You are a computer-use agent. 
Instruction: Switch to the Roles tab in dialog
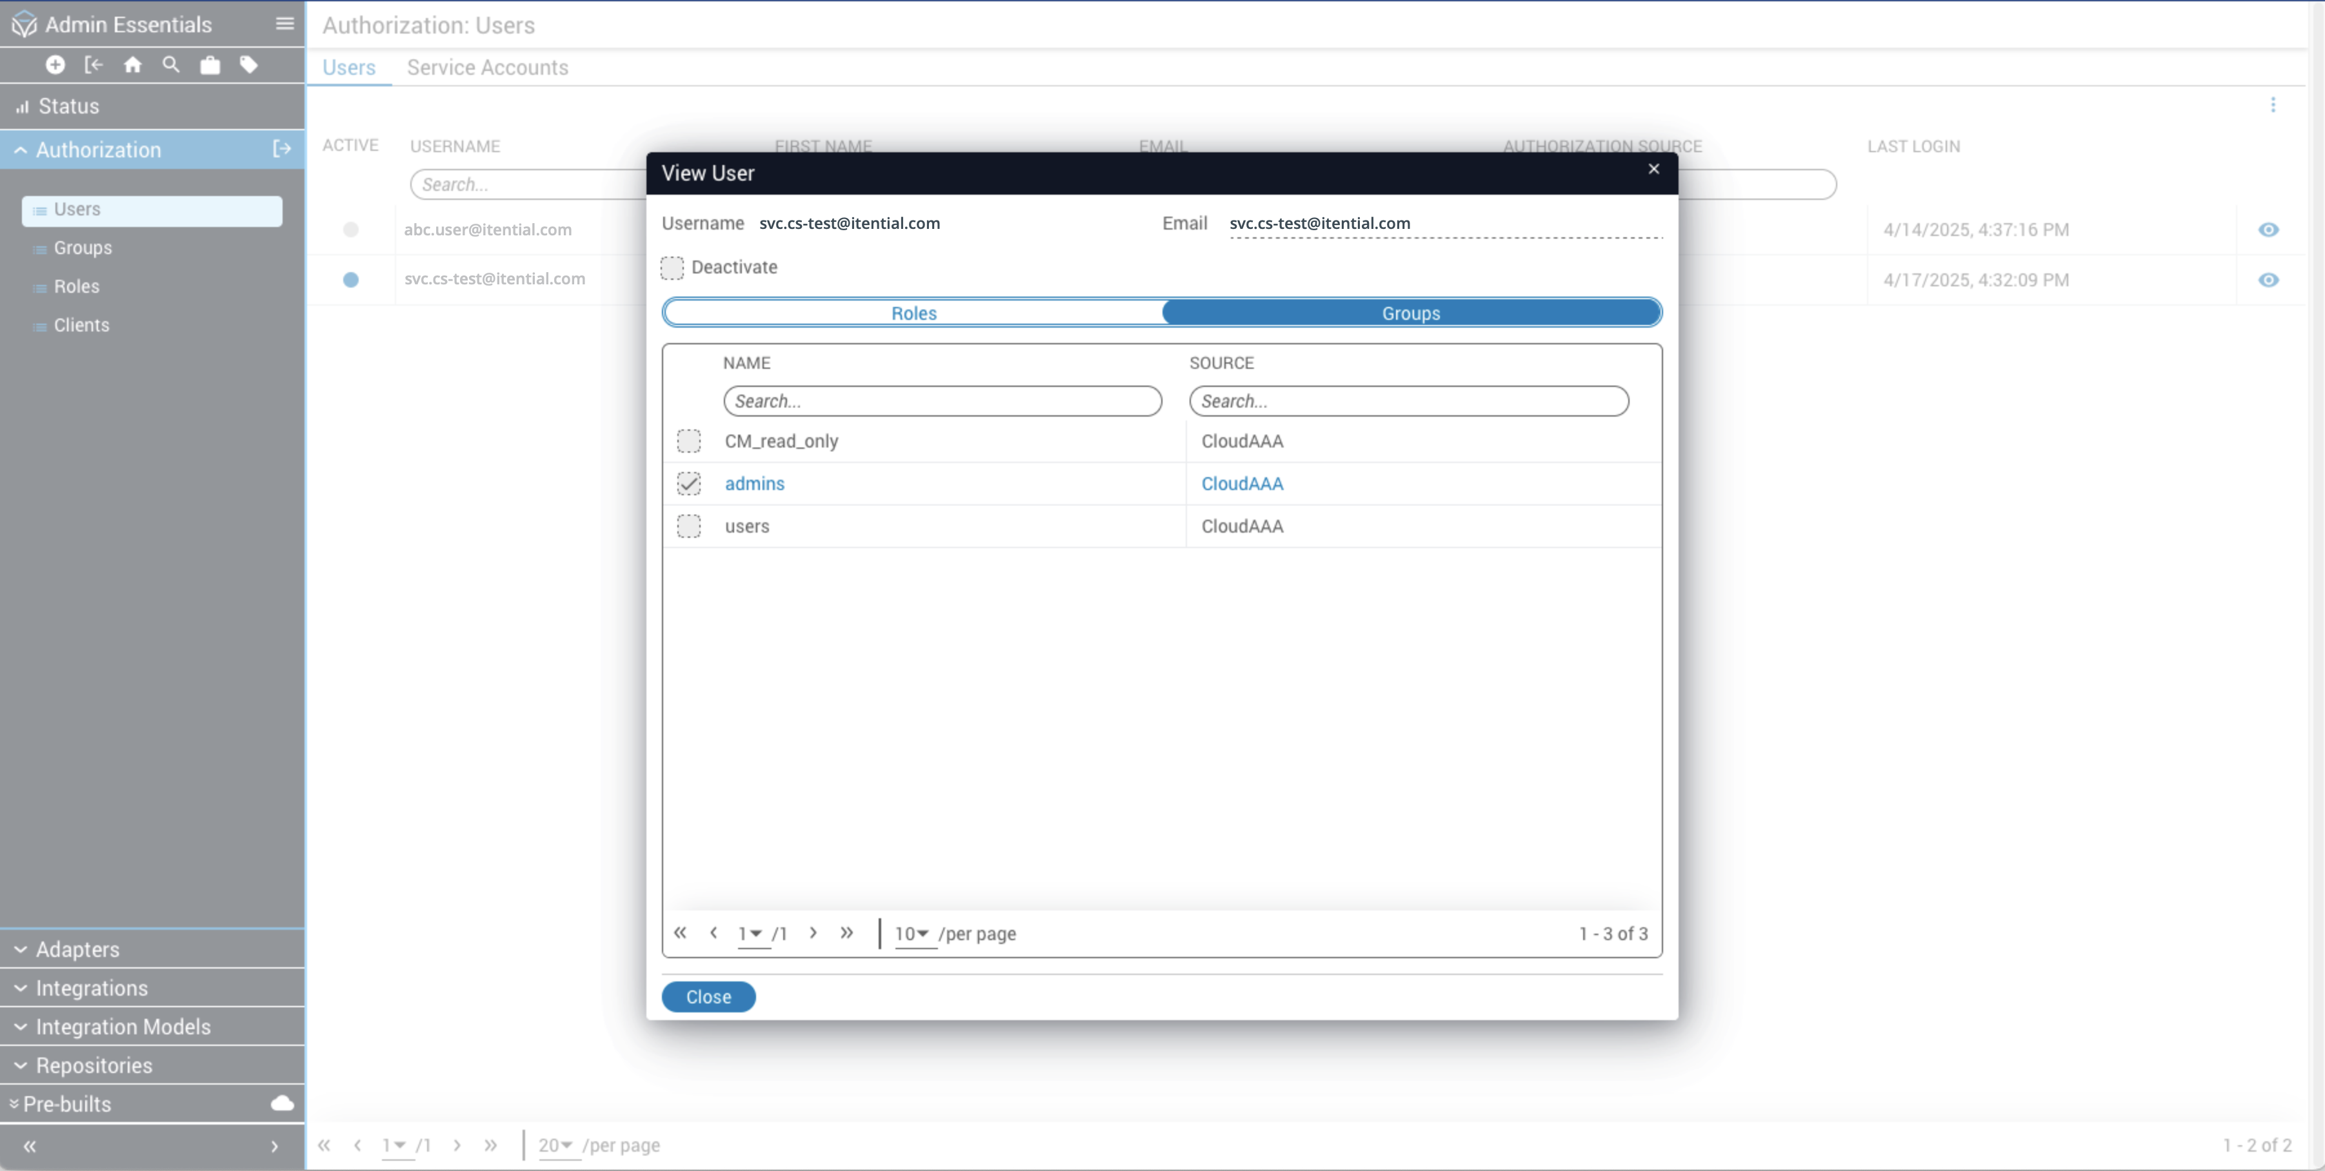point(913,313)
